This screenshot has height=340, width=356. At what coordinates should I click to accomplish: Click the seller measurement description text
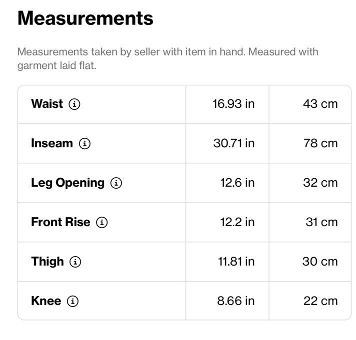[168, 59]
